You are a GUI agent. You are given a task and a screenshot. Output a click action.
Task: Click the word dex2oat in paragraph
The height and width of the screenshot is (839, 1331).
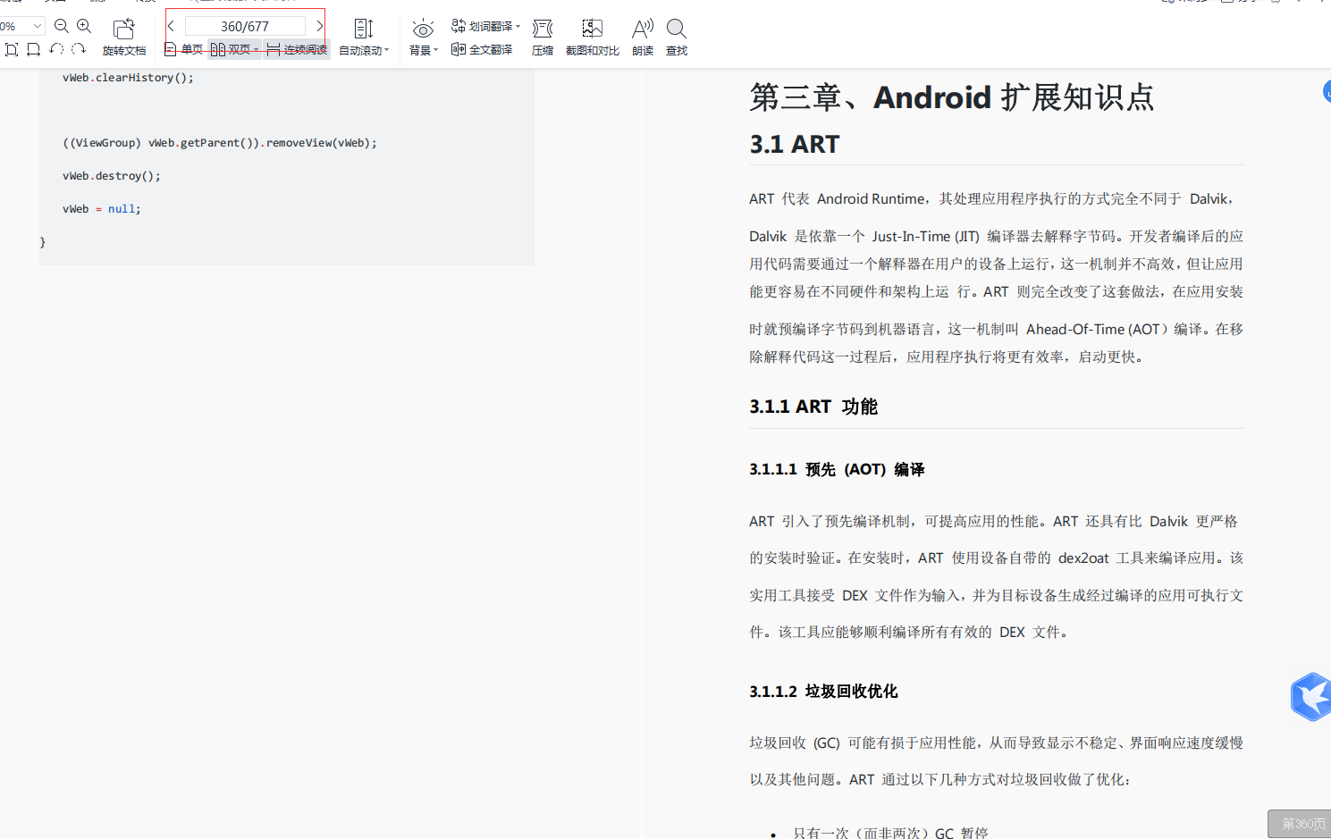coord(1083,558)
